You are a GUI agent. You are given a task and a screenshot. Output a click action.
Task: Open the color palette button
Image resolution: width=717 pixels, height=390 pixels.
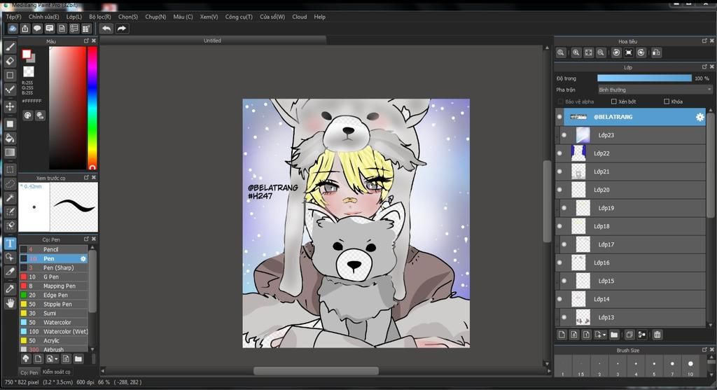point(28,116)
